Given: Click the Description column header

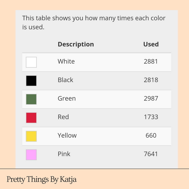Looking at the screenshot, I should click(76, 44).
